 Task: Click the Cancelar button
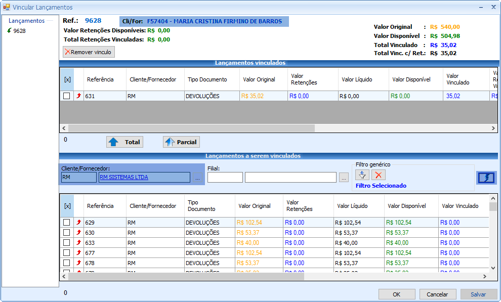[x=437, y=294]
